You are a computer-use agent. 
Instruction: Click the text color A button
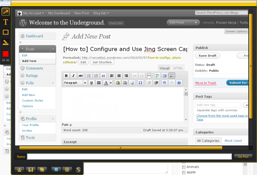(106, 83)
